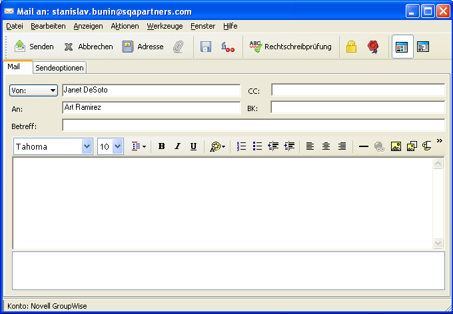
Task: Click the yellow padlock encrypt icon
Action: [x=351, y=47]
